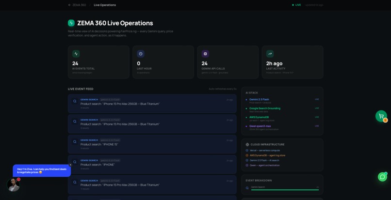Click the green dot beside AWS DynamoDB in AI Stack
The height and width of the screenshot is (200, 391).
(x=246, y=117)
